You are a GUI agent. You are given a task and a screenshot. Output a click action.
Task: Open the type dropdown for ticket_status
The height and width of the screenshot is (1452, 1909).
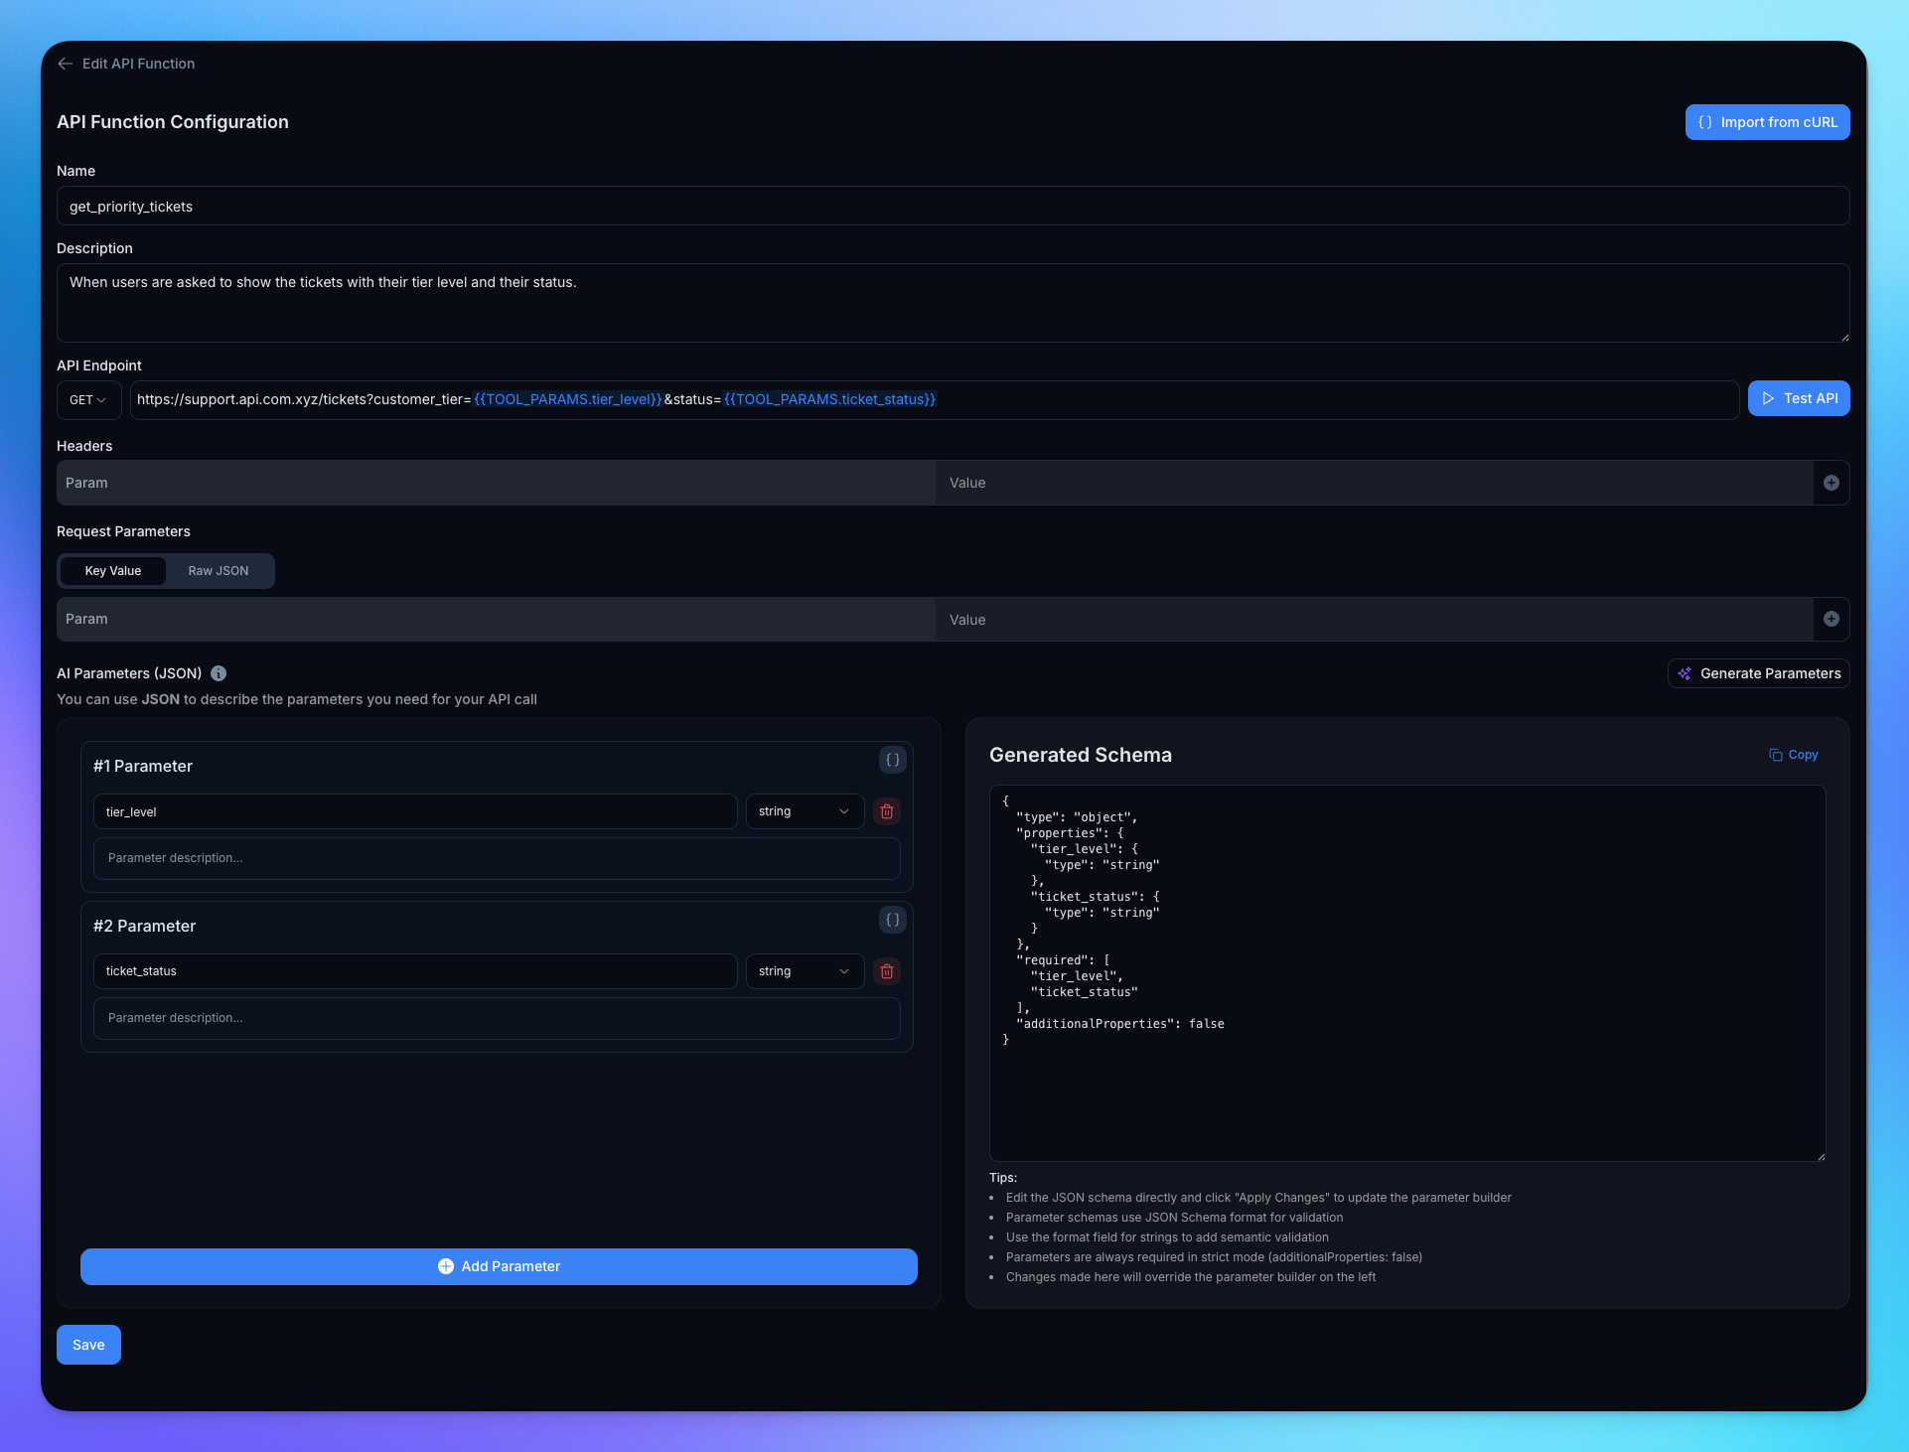[804, 971]
